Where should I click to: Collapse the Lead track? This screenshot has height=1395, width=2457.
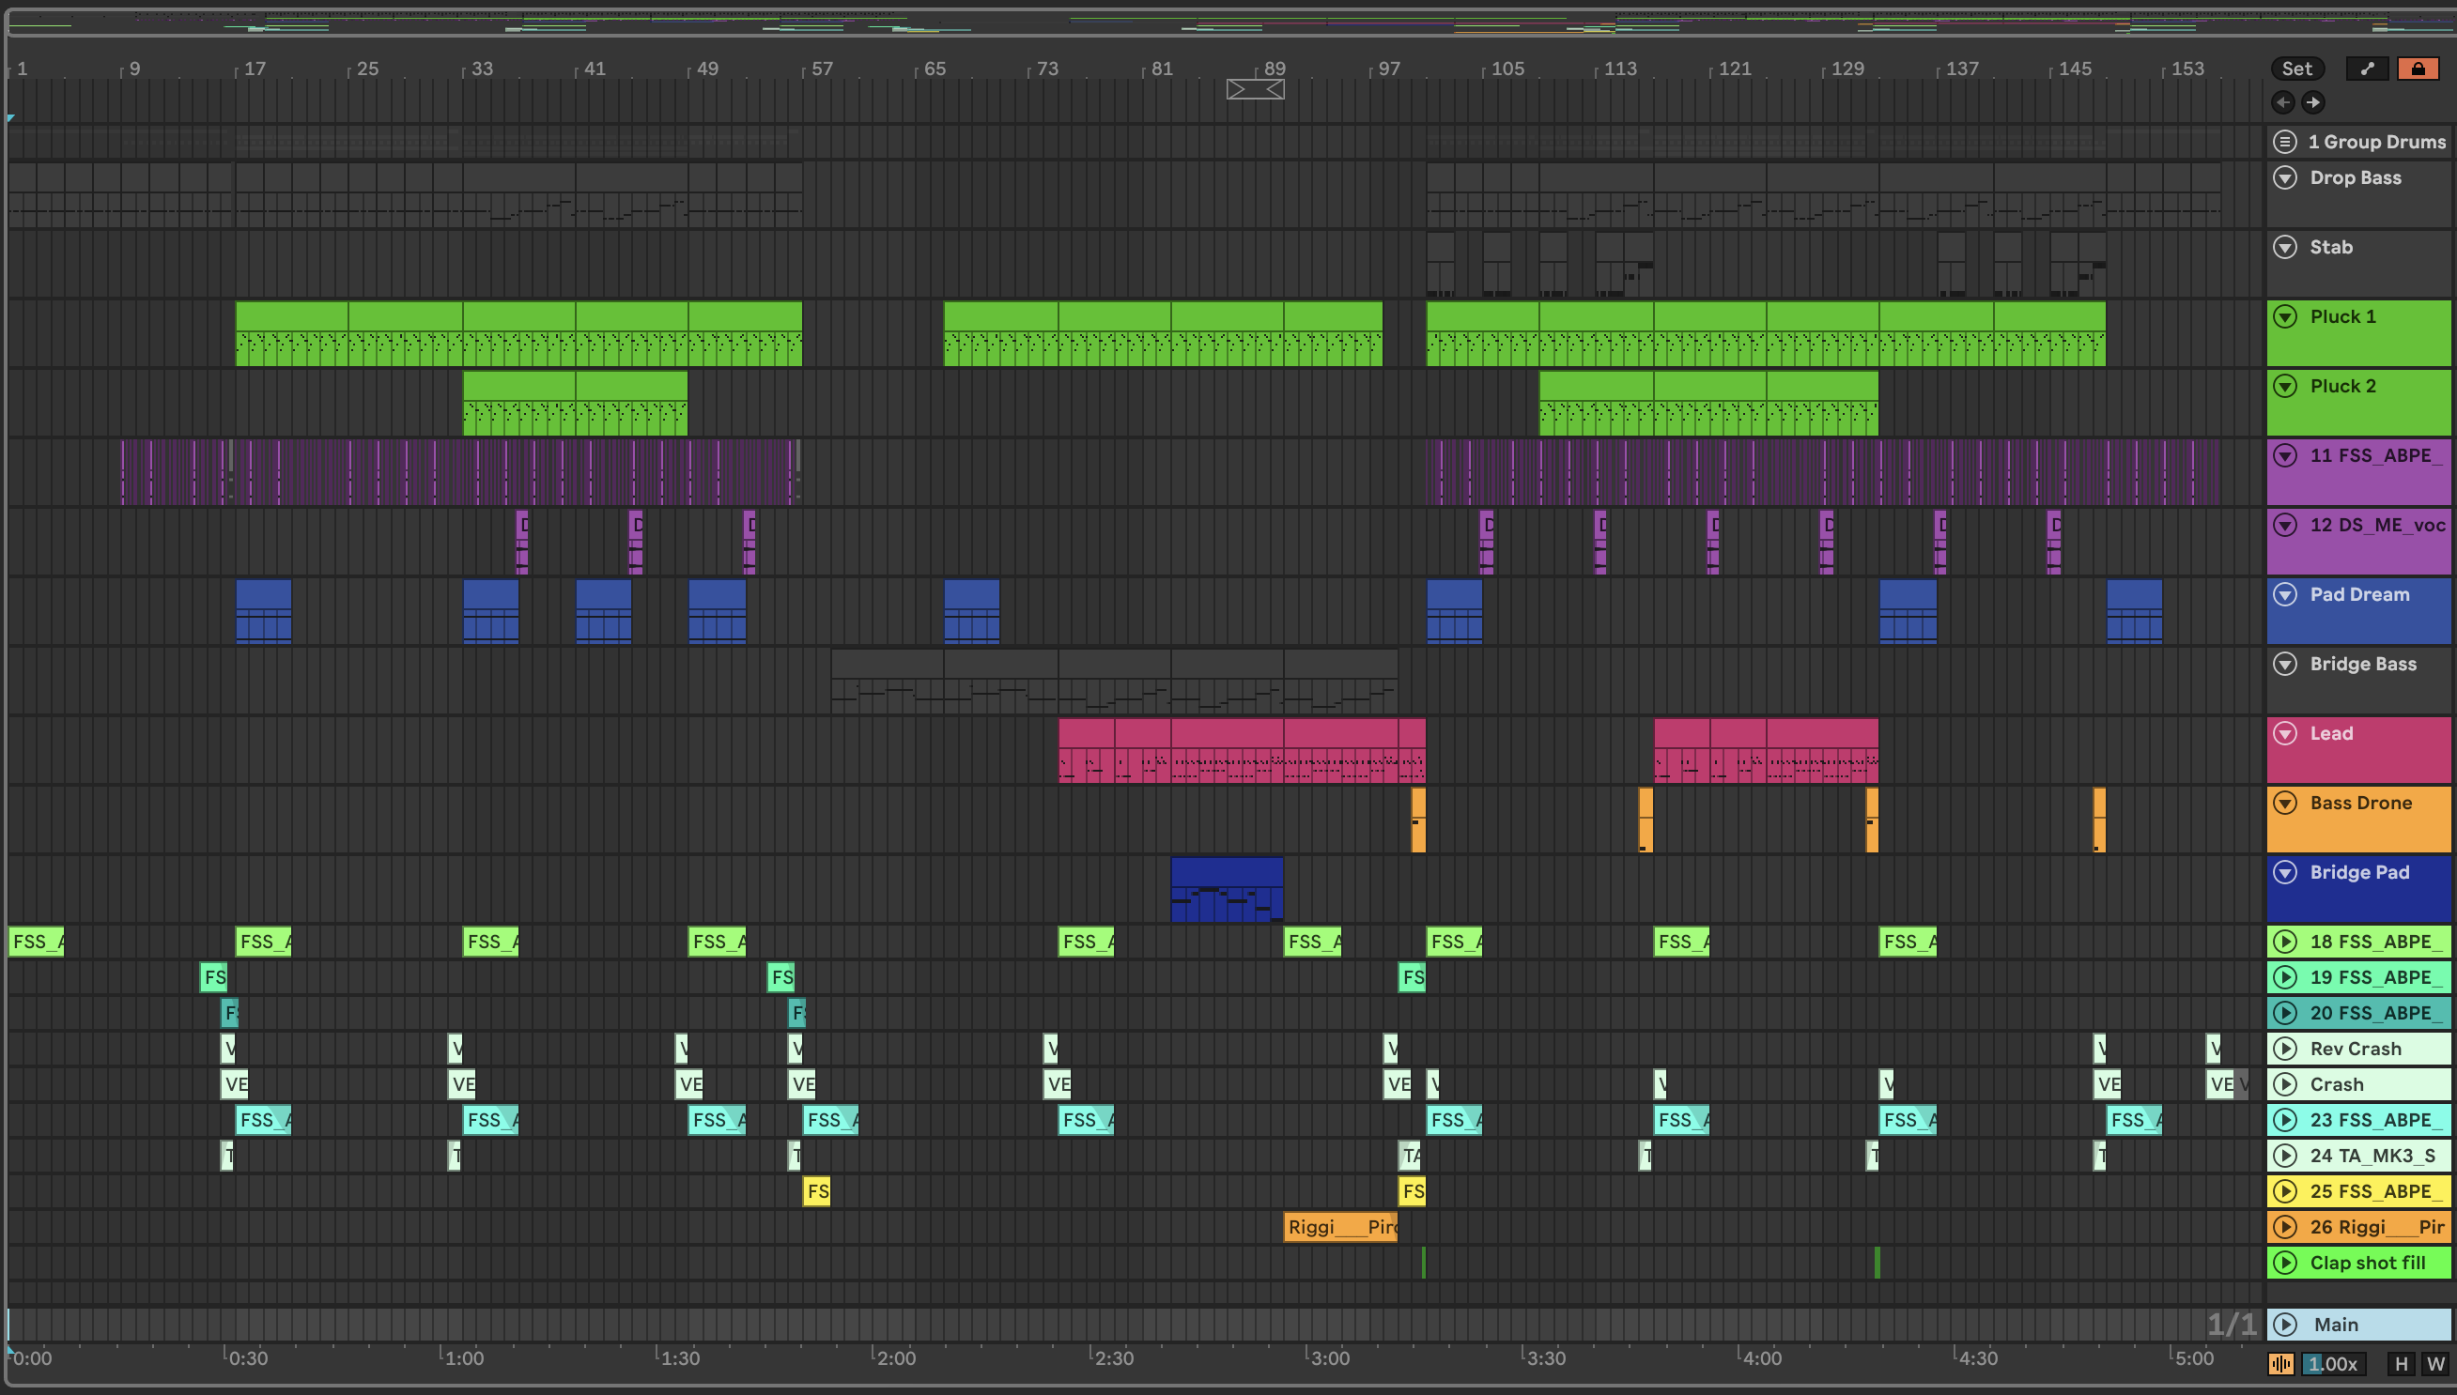(x=2285, y=733)
